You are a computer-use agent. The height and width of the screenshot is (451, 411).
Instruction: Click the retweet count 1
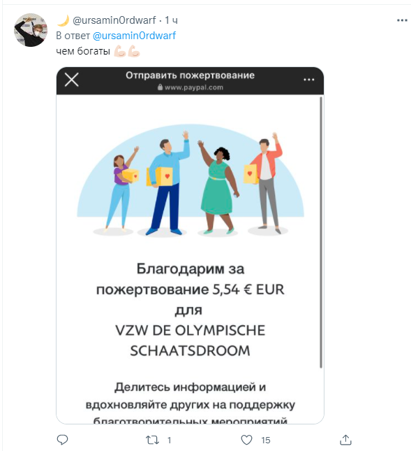tap(170, 440)
